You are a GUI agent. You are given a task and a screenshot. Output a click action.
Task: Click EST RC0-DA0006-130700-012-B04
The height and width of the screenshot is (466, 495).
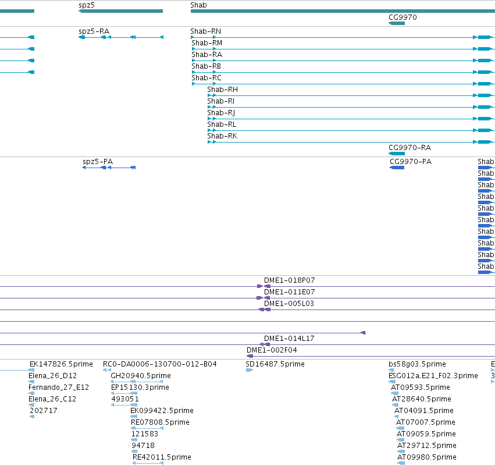[x=160, y=364]
